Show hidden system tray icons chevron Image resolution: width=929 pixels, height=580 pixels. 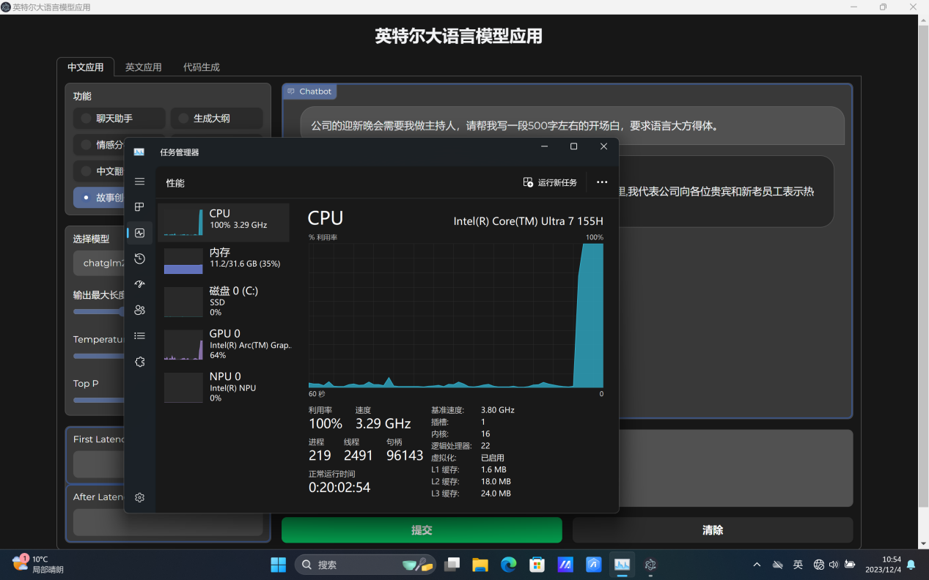757,565
